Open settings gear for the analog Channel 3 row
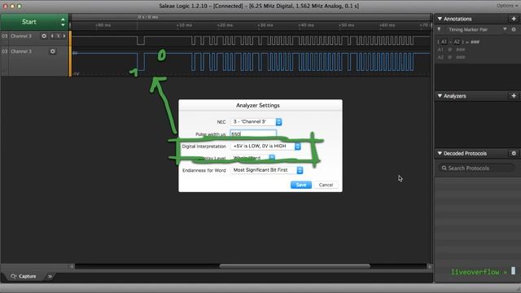The height and width of the screenshot is (293, 521). [52, 51]
